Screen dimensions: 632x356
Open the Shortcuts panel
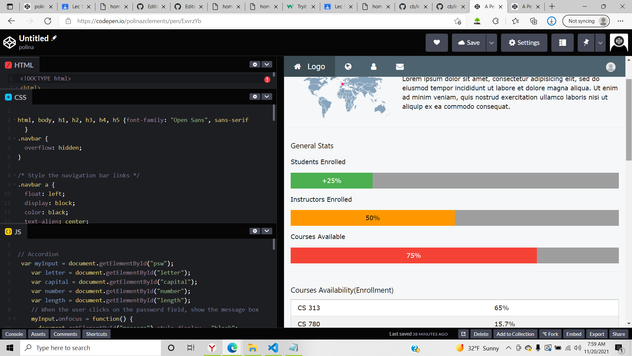96,334
